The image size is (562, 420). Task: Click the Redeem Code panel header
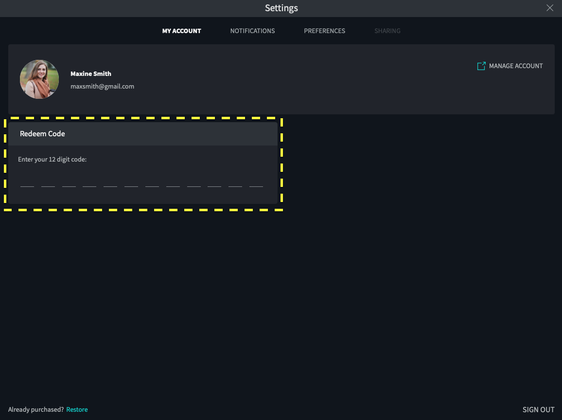tap(142, 134)
